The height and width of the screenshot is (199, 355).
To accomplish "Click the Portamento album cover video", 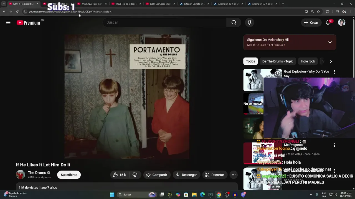I will coord(127,96).
